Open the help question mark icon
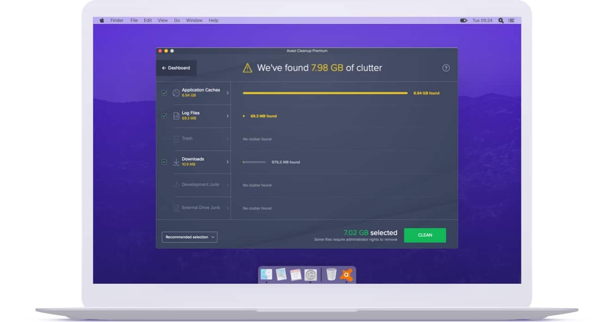Viewport: 614px width, 322px height. tap(446, 68)
